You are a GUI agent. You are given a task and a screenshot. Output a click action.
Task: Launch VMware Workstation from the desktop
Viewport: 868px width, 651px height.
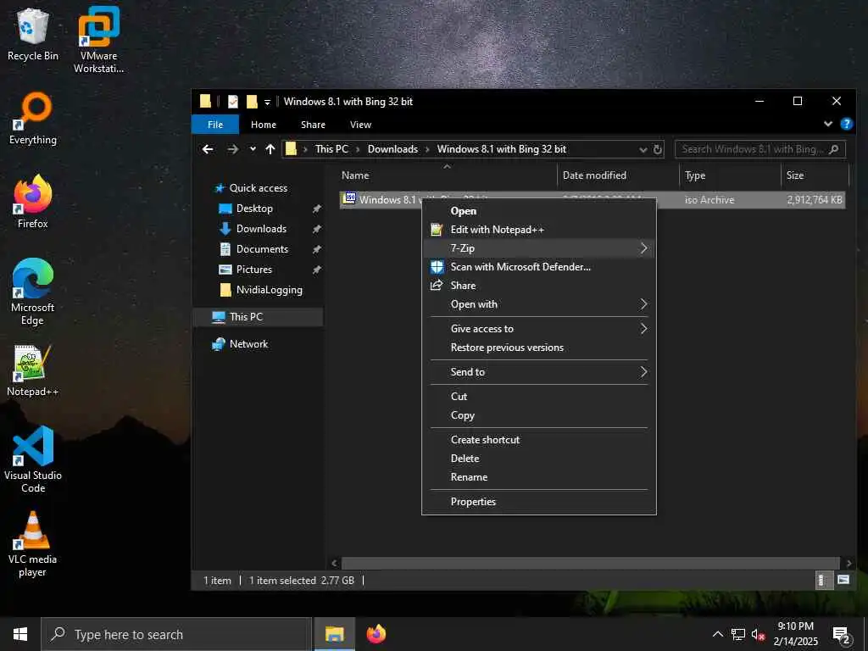(x=98, y=39)
